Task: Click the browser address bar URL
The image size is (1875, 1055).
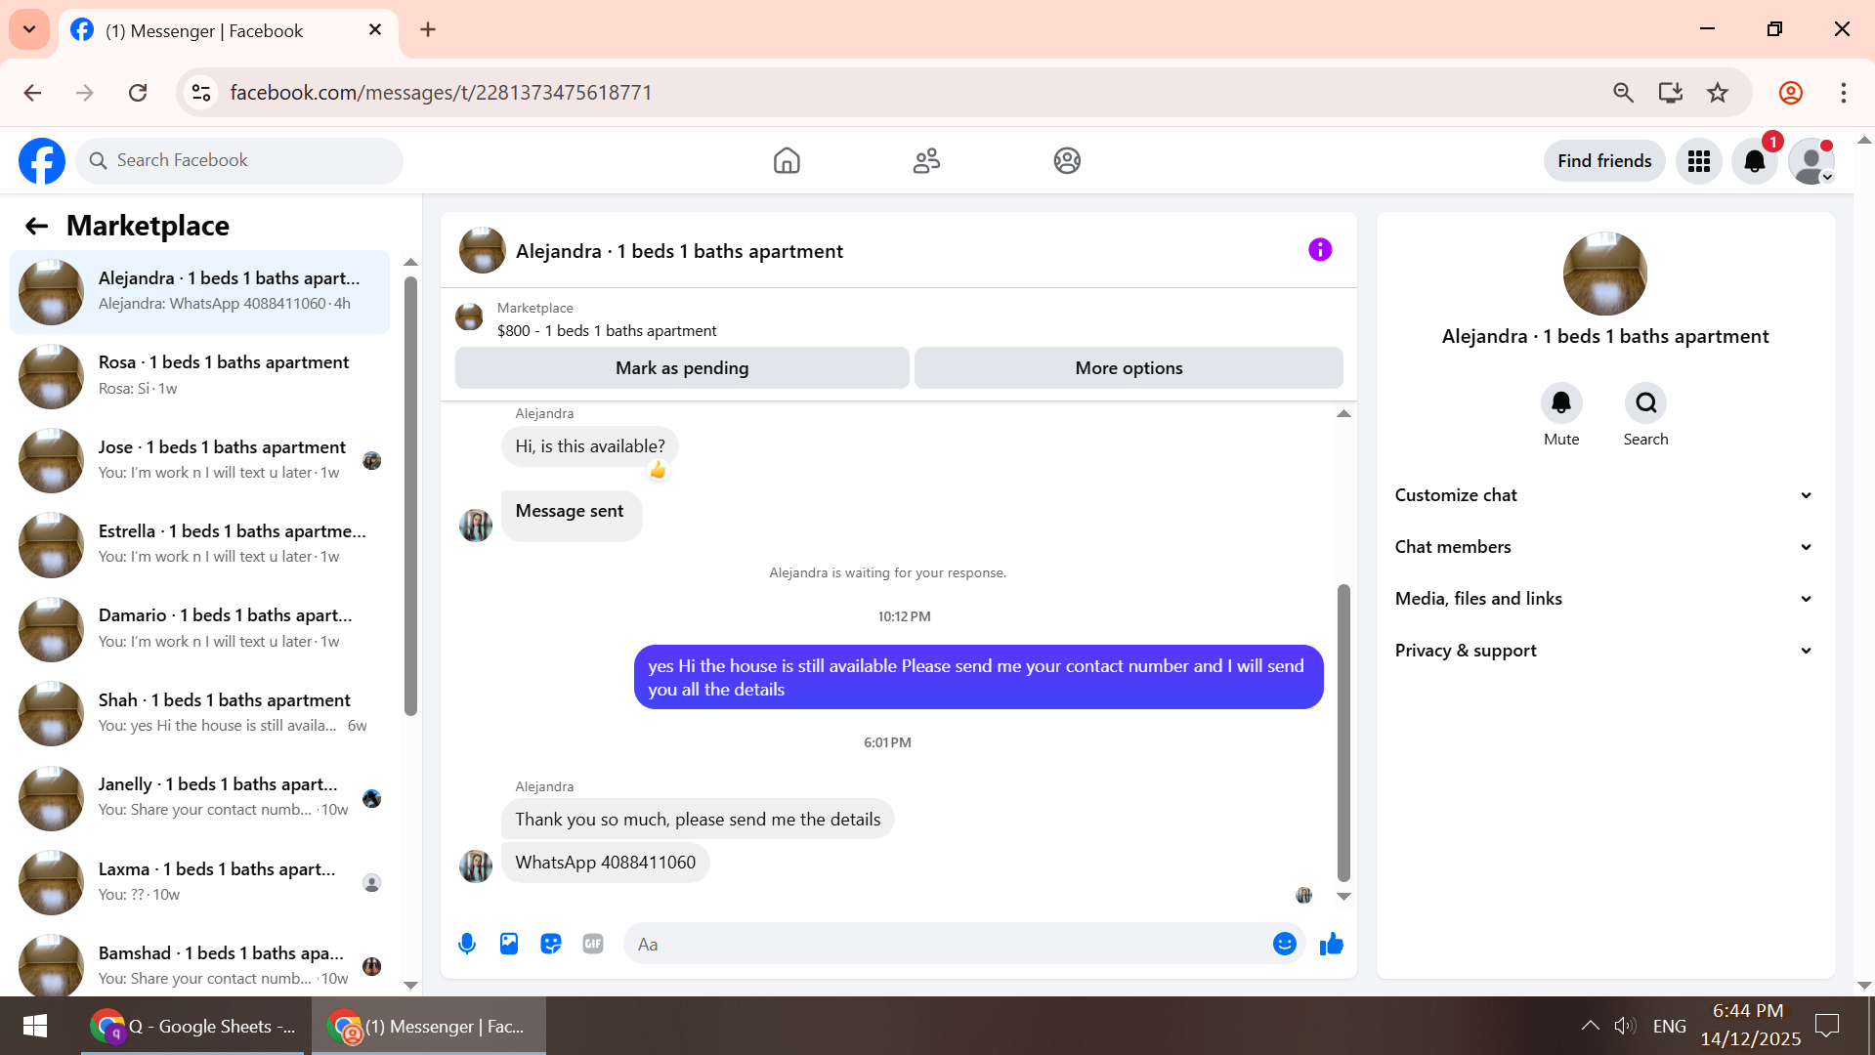Action: (x=441, y=93)
